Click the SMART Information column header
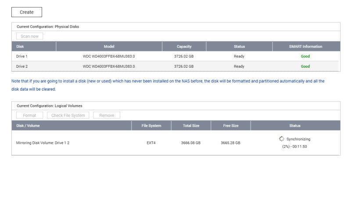 coord(306,47)
